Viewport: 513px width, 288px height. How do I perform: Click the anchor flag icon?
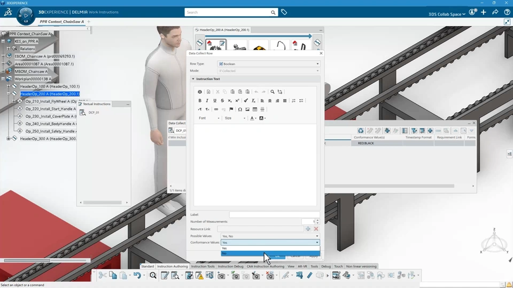231,109
